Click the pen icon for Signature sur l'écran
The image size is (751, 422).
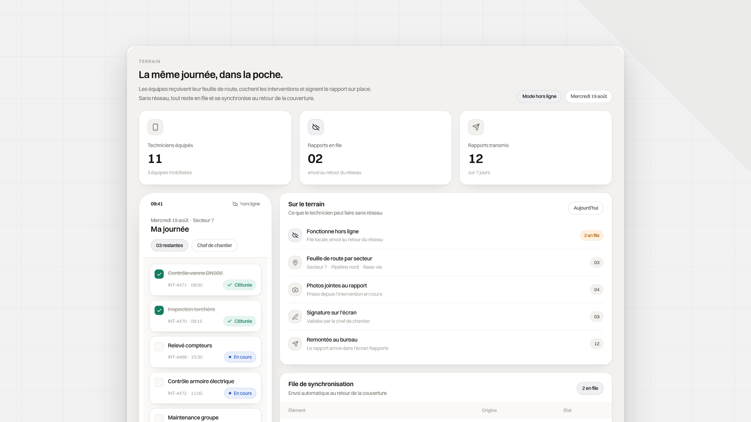point(295,317)
